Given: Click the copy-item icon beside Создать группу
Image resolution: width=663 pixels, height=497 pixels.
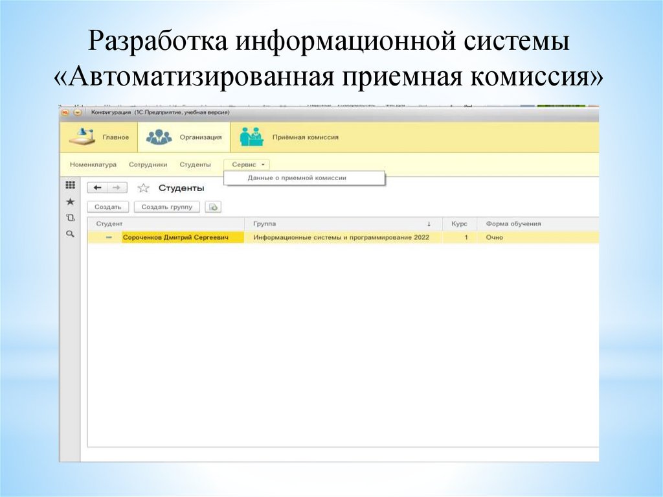Looking at the screenshot, I should (x=213, y=207).
